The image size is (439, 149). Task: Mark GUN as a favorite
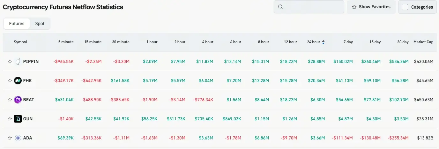tap(10, 119)
